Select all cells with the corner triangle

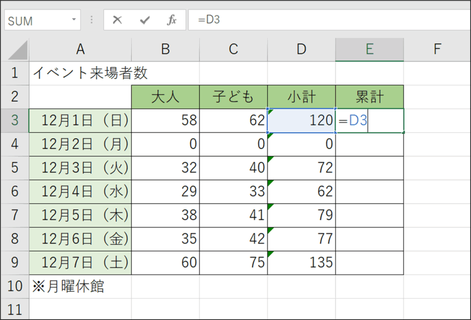tap(18, 50)
